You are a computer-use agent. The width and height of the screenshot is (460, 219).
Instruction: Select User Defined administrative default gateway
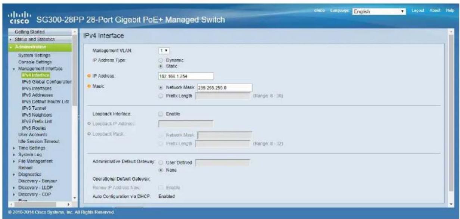[161, 162]
